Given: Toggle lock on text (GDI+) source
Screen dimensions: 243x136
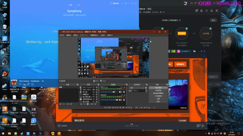Looking at the screenshot, I should pos(97,89).
